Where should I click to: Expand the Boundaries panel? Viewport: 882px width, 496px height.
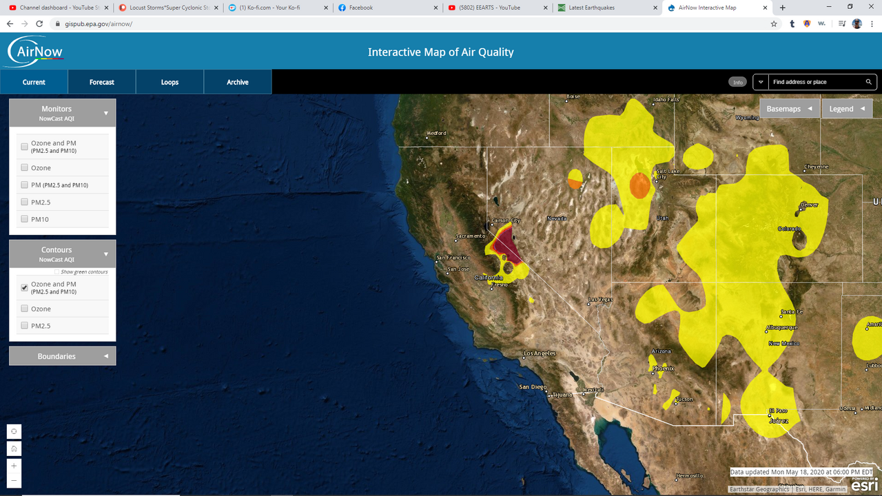point(106,356)
